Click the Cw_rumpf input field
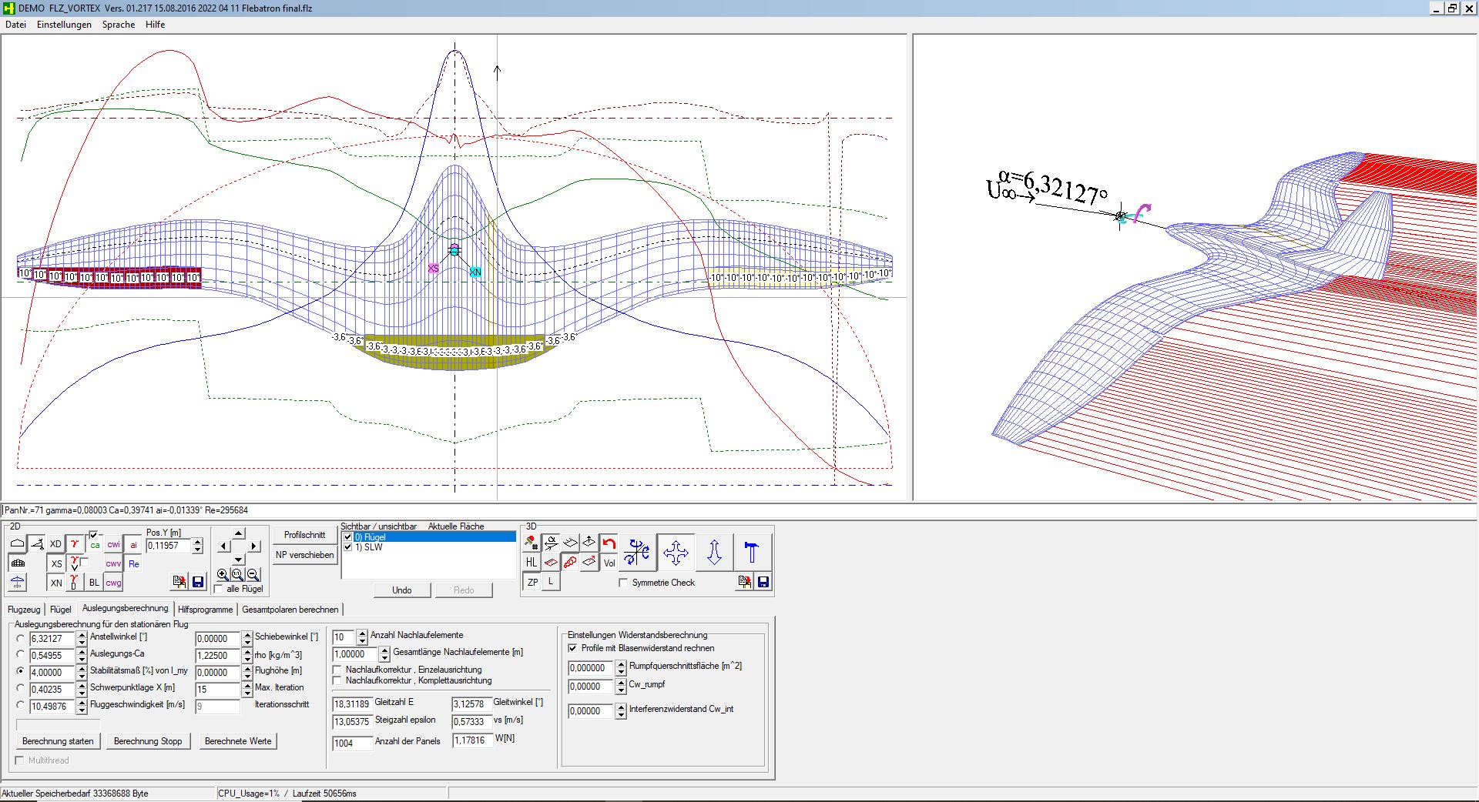The width and height of the screenshot is (1479, 802). pyautogui.click(x=590, y=687)
